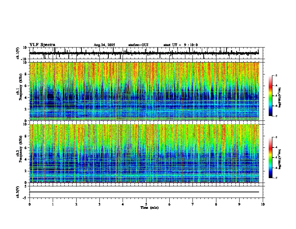Click '6' tick on ch.2 frequency axis
The height and width of the screenshot is (229, 296).
point(26,148)
